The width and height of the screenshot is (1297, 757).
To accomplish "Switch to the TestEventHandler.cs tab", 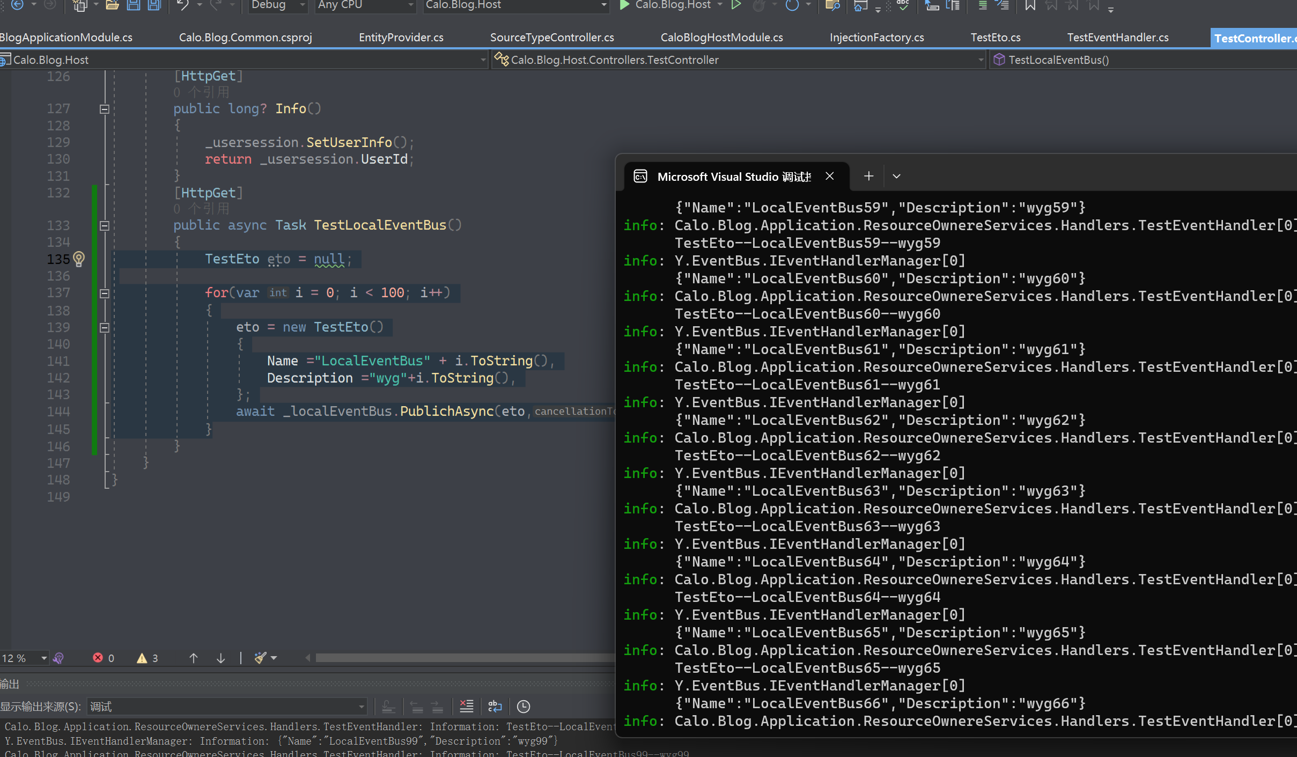I will pos(1117,38).
